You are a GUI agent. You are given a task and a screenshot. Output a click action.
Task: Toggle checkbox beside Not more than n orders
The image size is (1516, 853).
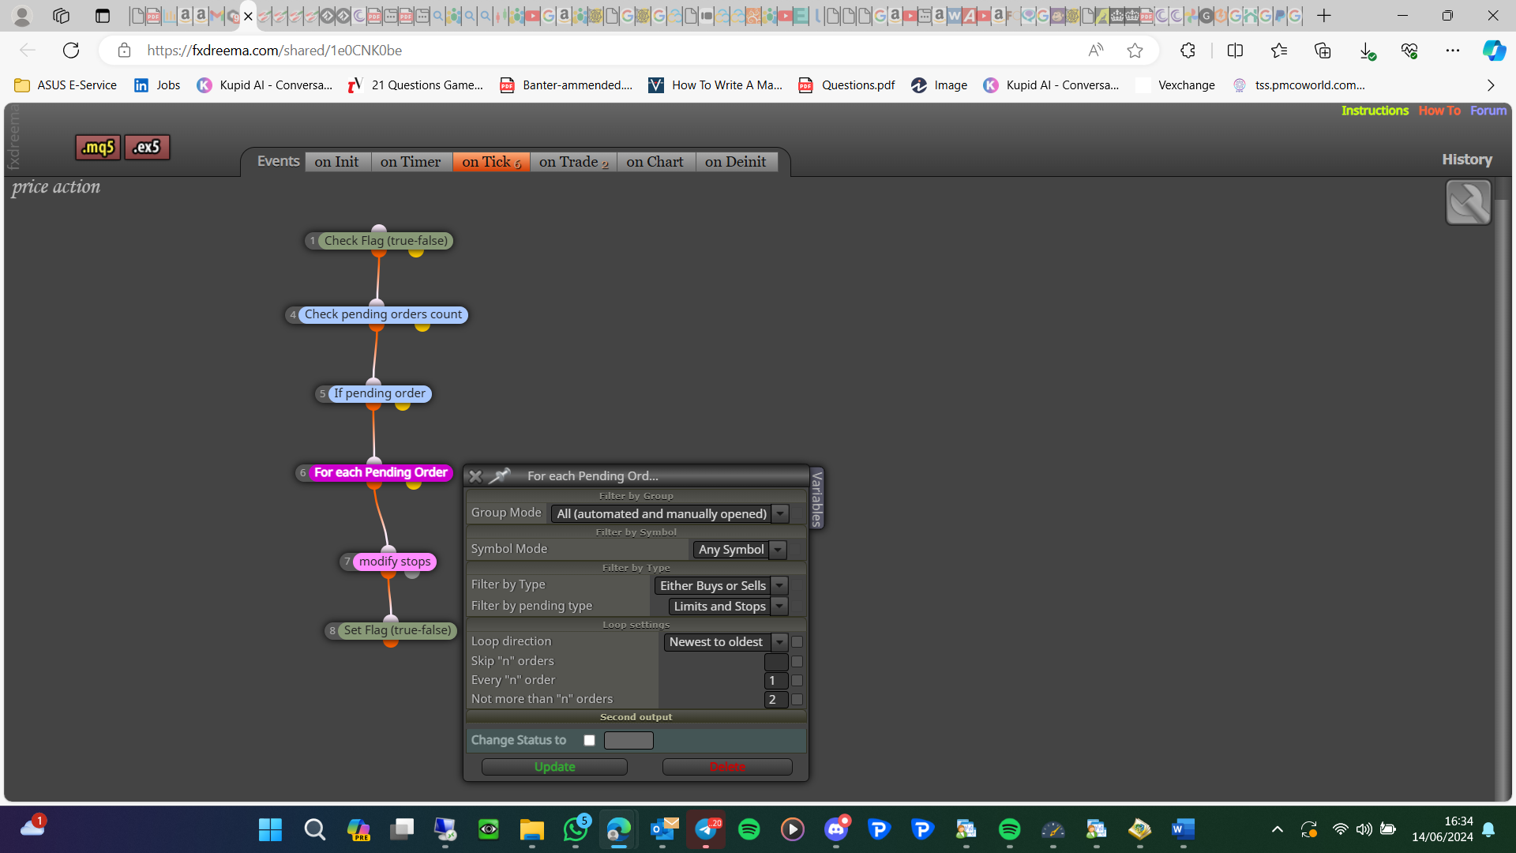click(x=797, y=699)
